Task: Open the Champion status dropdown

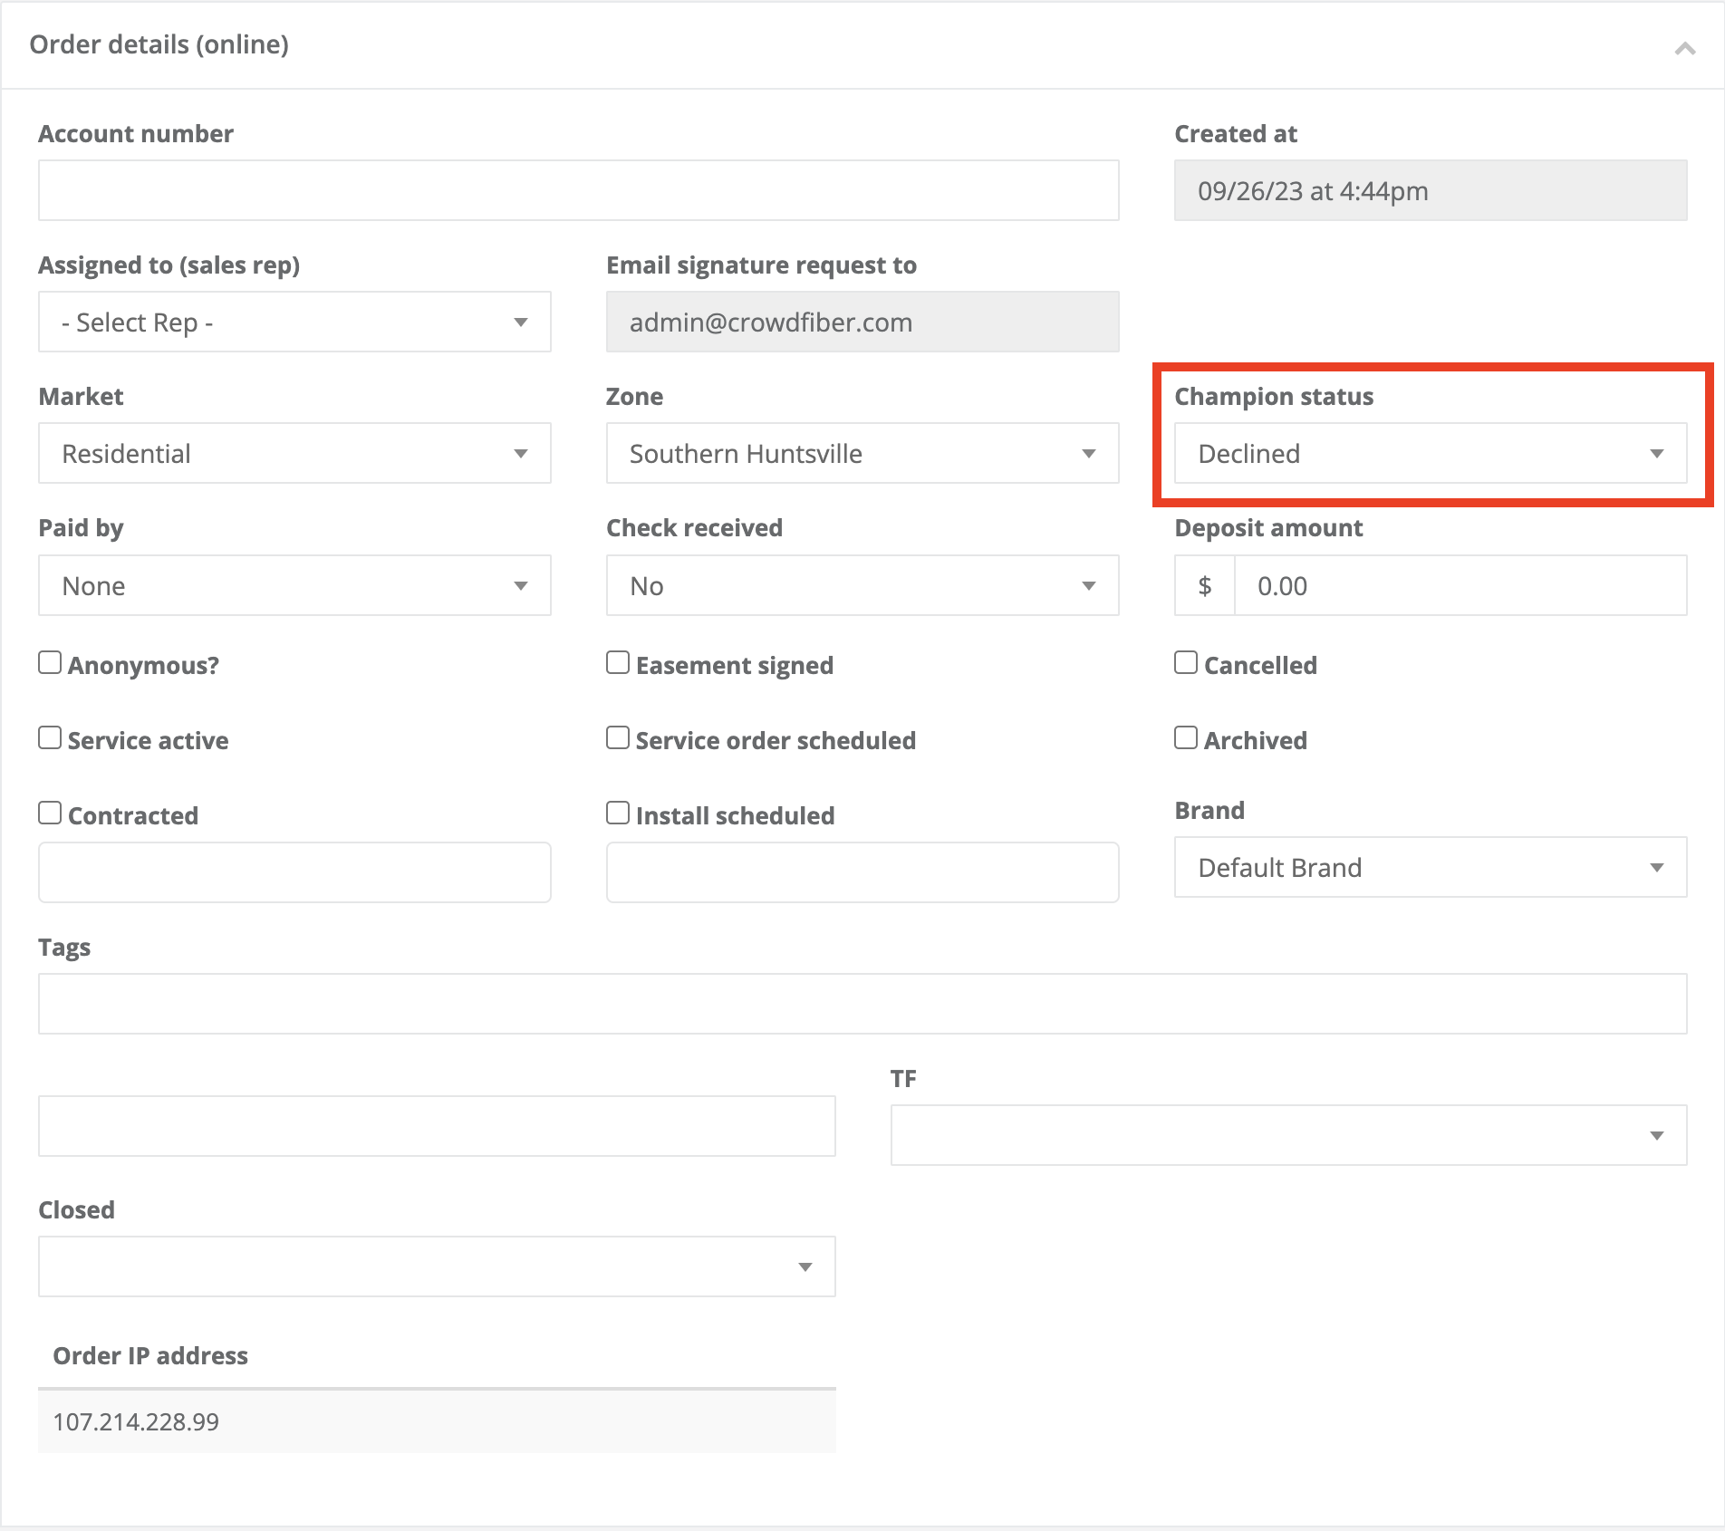Action: click(1430, 454)
